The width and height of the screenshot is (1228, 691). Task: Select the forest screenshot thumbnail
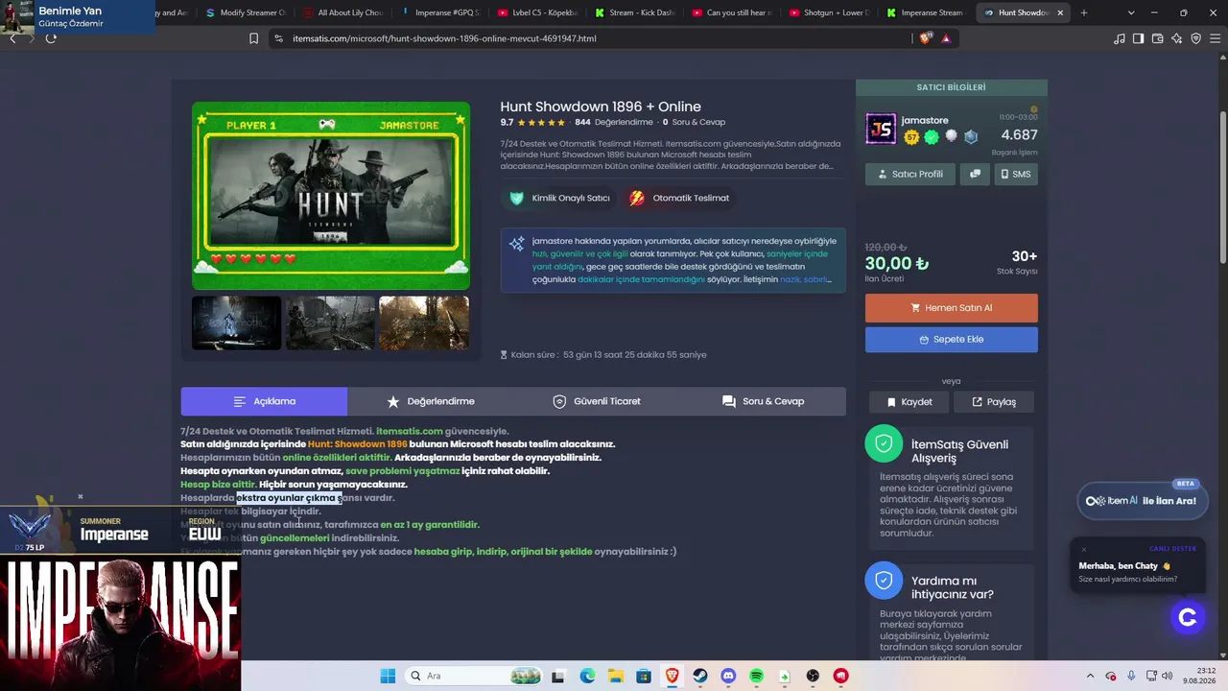coord(424,323)
